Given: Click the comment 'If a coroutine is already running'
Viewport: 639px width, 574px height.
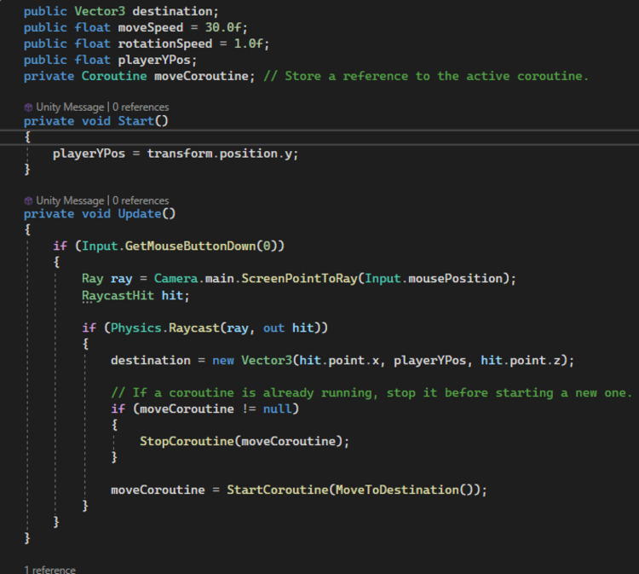Looking at the screenshot, I should coord(252,392).
